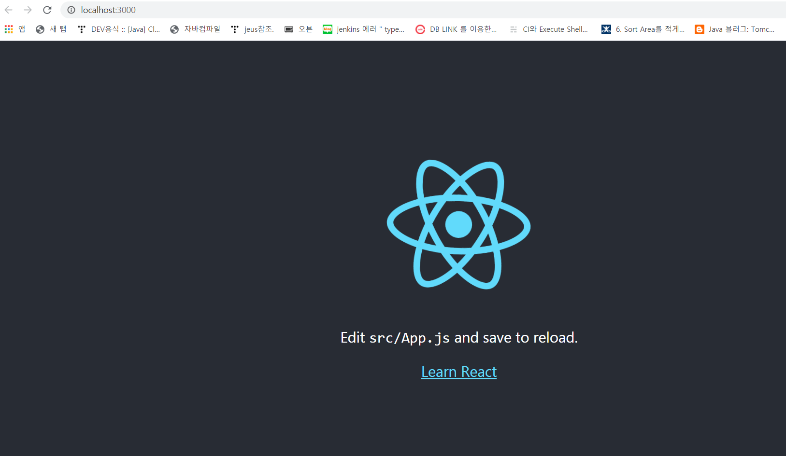
Task: Open the 자바컴파일 bookmark
Action: [195, 29]
